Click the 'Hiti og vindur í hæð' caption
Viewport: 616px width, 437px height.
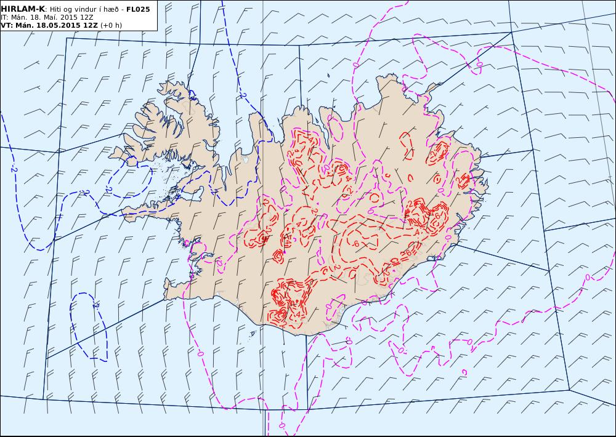tap(84, 9)
